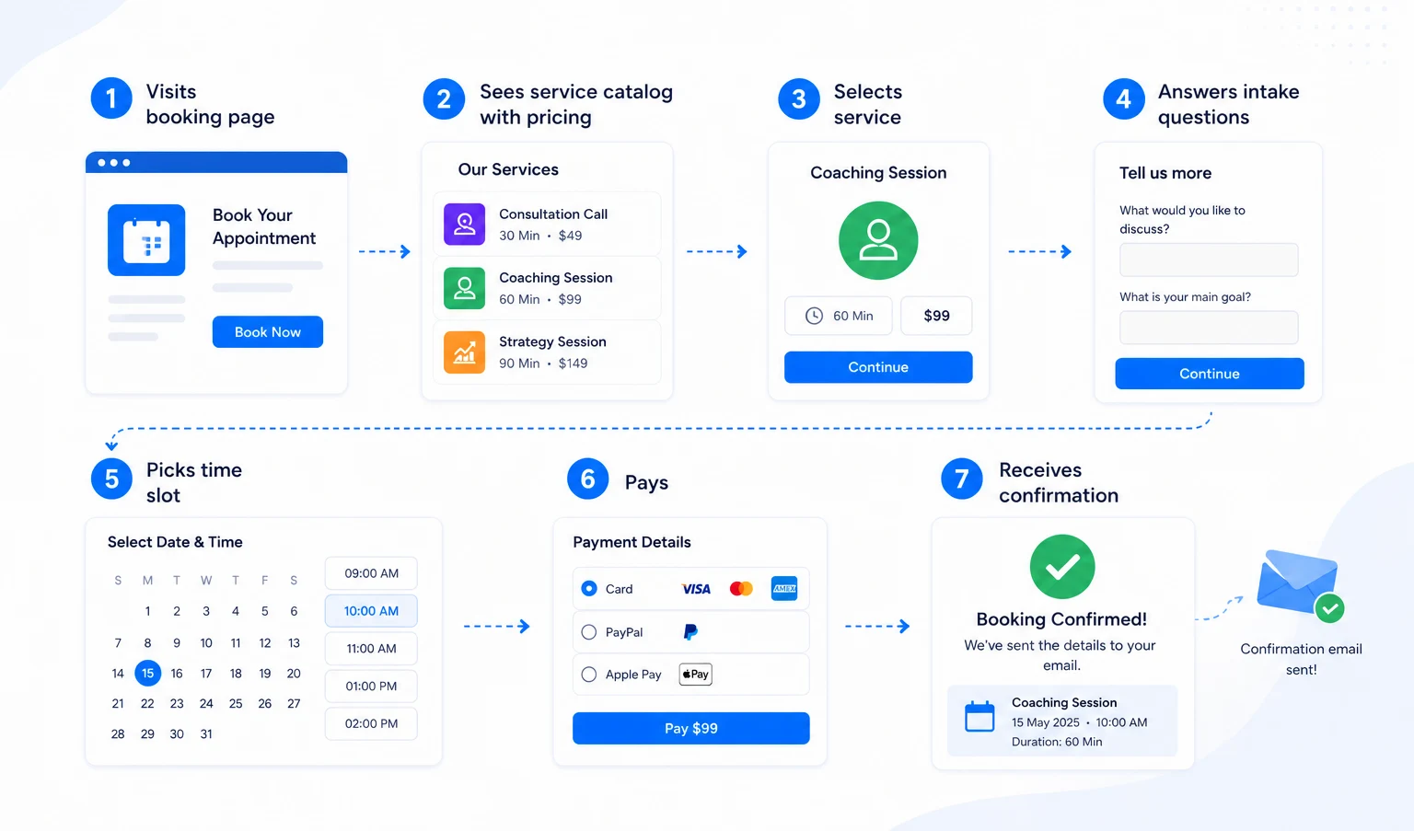
Task: Click Continue under Coaching Session
Action: pyautogui.click(x=878, y=367)
